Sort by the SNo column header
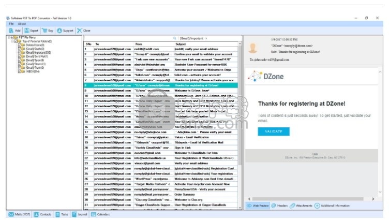389x220 pixels. point(88,44)
